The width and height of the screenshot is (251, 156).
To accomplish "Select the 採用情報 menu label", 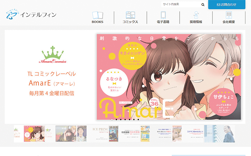I will (x=196, y=22).
